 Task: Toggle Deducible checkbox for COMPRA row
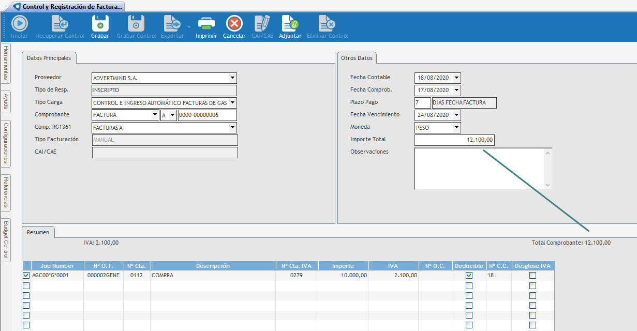pyautogui.click(x=469, y=276)
